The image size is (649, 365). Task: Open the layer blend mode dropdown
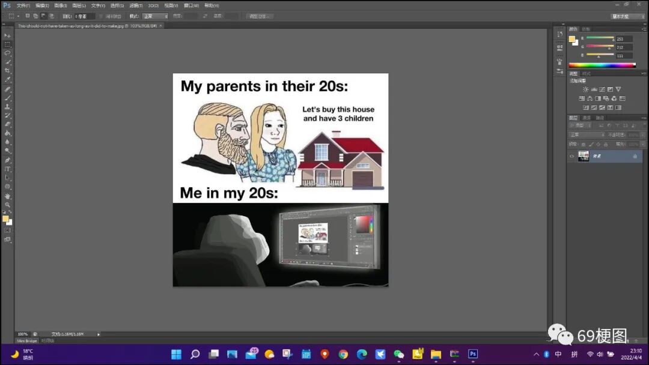pos(587,134)
